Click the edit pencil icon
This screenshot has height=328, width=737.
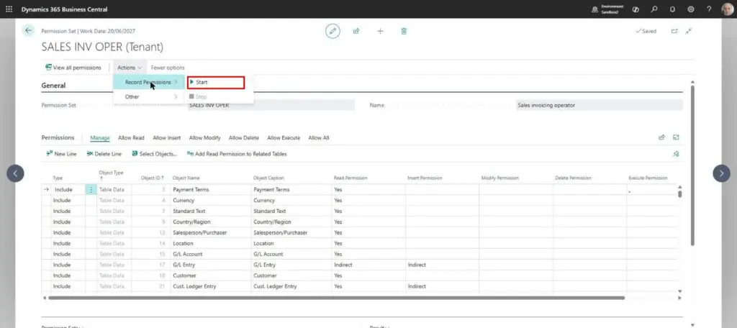pyautogui.click(x=333, y=31)
